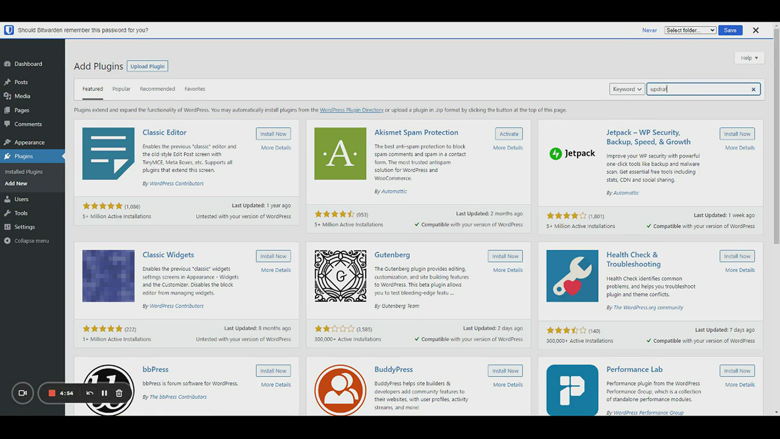Click the Classic Editor plugin thumbnail
Viewport: 780px width, 439px height.
108,154
